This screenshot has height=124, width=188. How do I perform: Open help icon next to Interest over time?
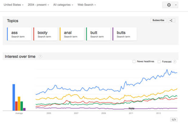coord(40,57)
